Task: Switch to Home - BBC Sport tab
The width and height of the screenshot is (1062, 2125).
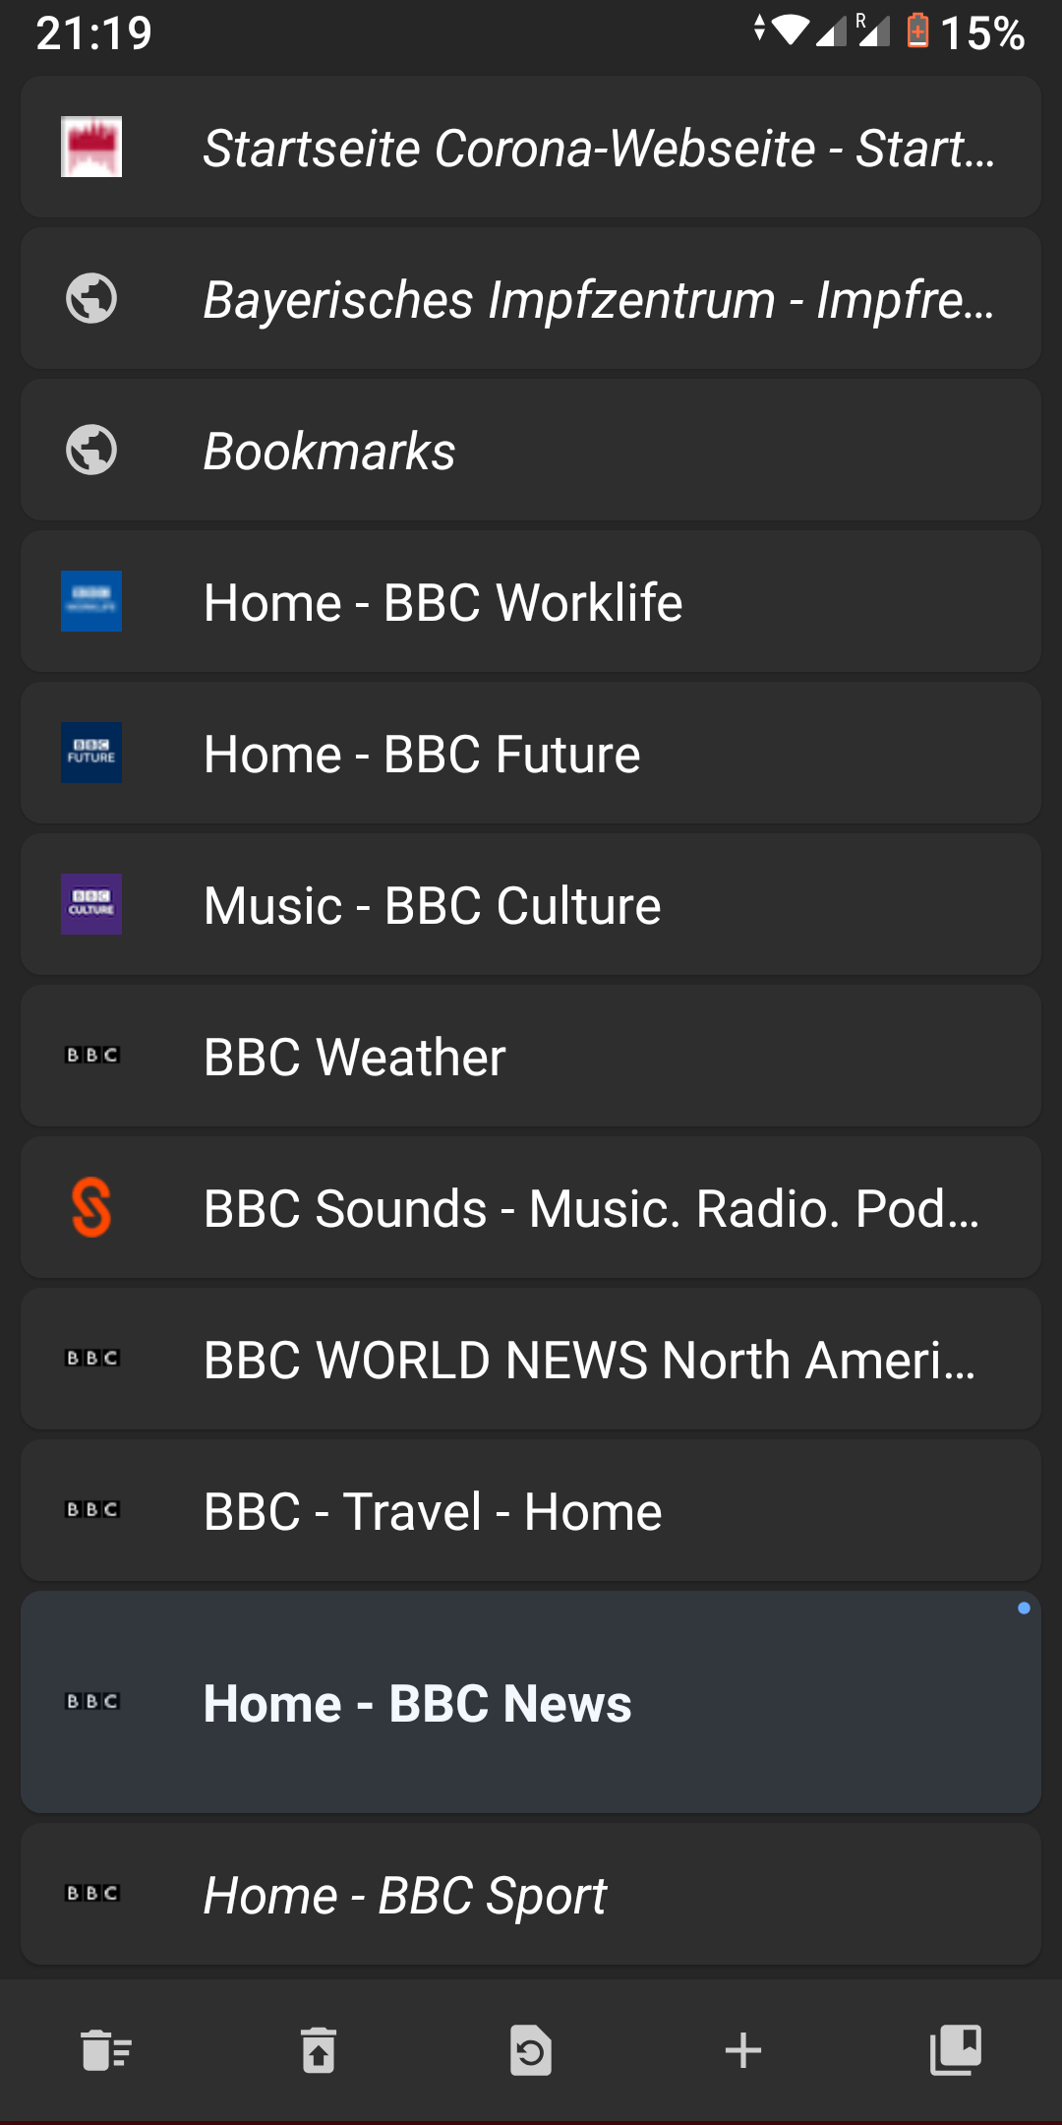Action: 531,1895
